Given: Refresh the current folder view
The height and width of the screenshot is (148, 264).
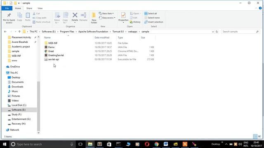Looking at the screenshot, I should coord(217,32).
